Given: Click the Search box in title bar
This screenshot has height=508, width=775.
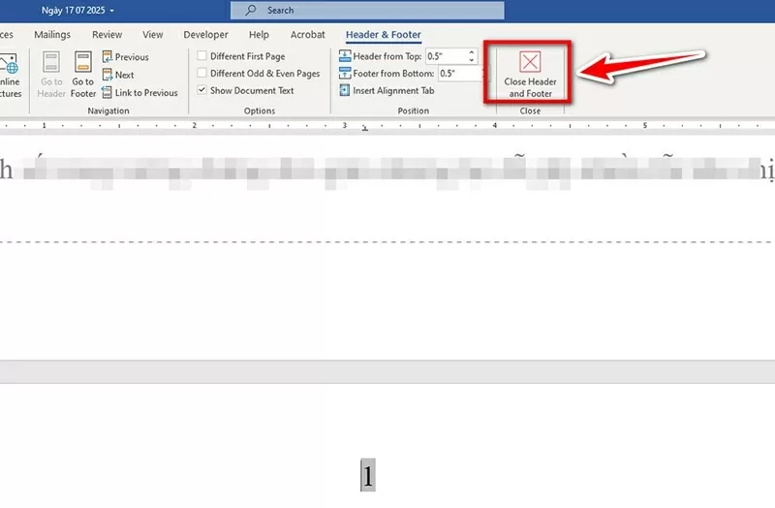Looking at the screenshot, I should click(x=367, y=10).
